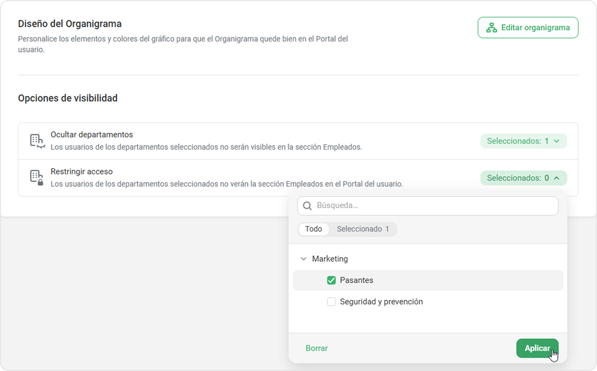Image resolution: width=597 pixels, height=371 pixels.
Task: Select the Marketing department label
Action: (330, 259)
